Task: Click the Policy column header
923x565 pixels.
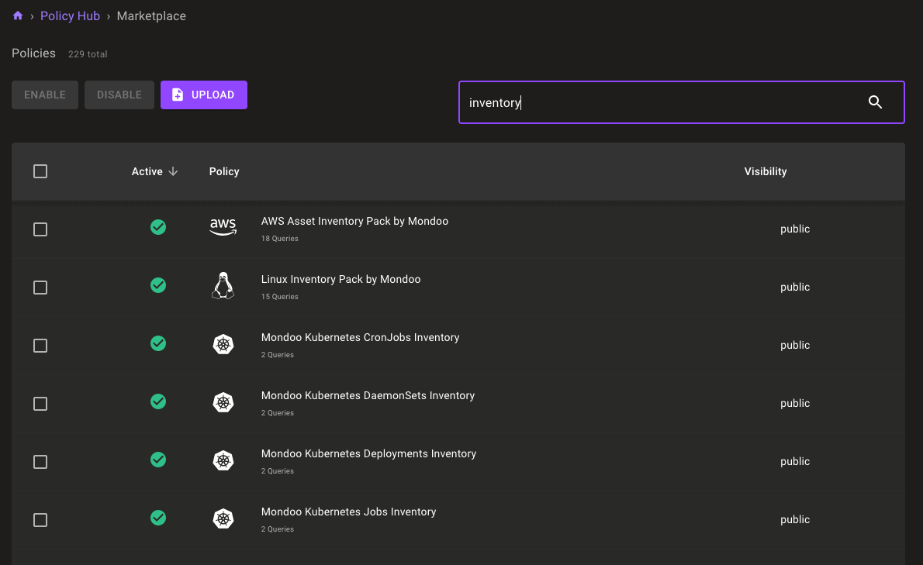Action: click(224, 171)
